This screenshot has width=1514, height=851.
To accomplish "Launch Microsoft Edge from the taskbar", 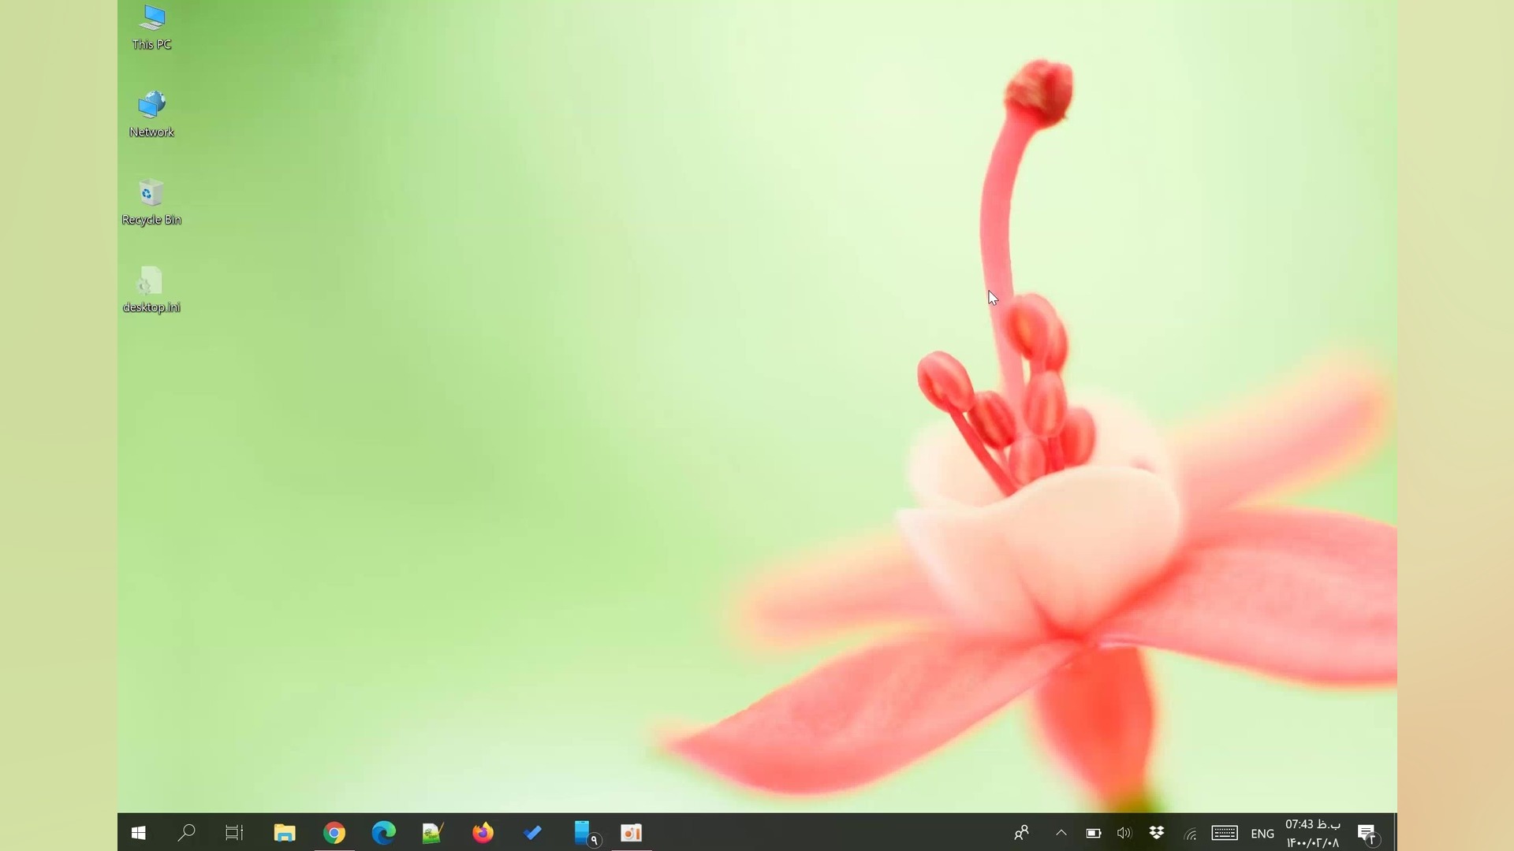I will tap(384, 833).
